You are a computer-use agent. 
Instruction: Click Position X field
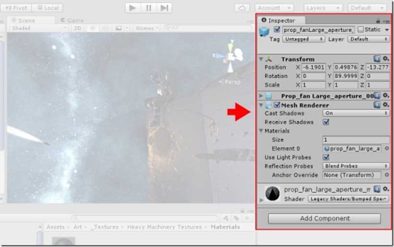314,67
